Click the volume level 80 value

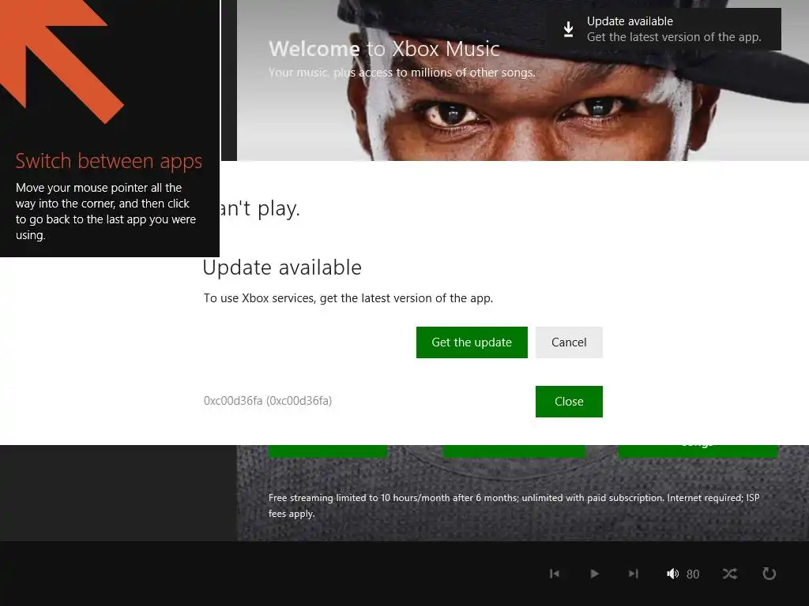point(693,574)
